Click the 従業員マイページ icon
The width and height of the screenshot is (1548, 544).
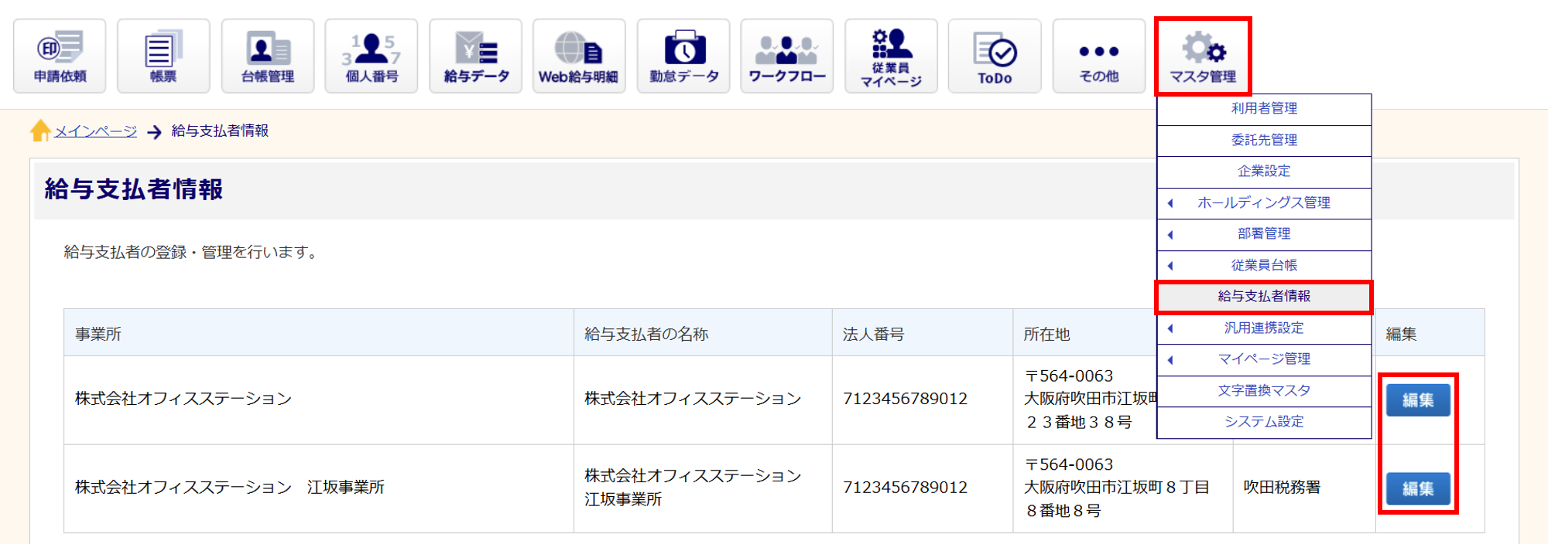(891, 56)
